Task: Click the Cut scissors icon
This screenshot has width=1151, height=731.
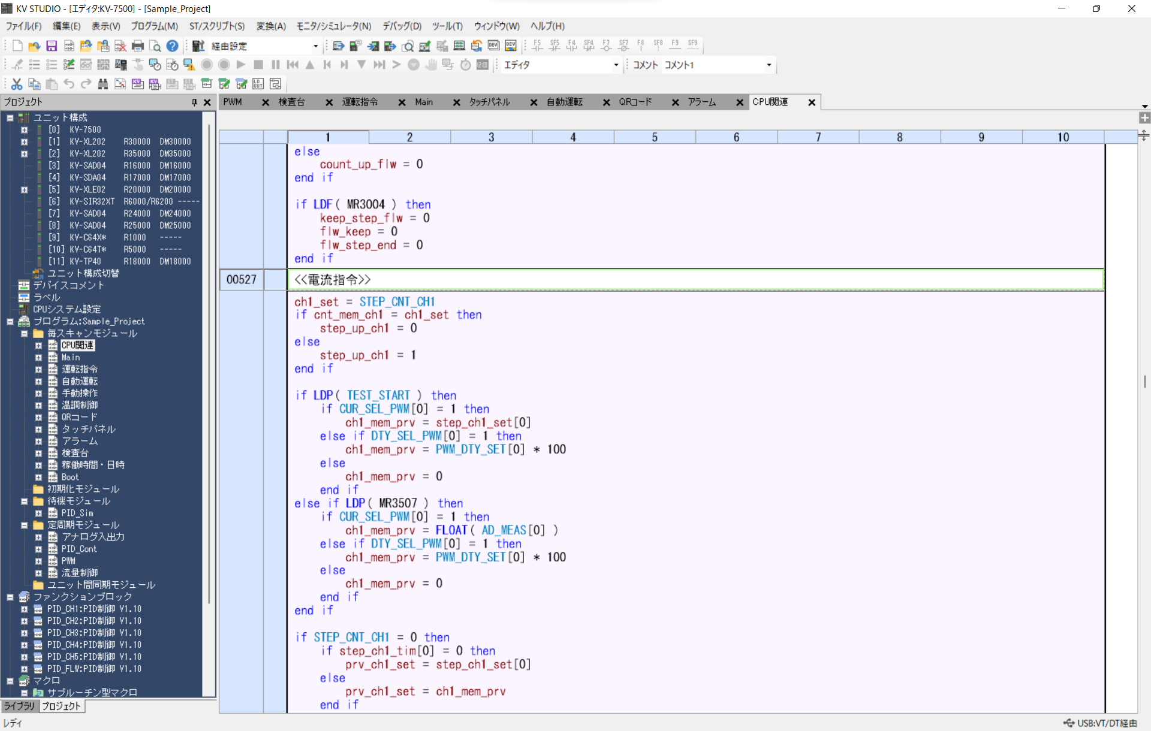Action: (x=17, y=84)
